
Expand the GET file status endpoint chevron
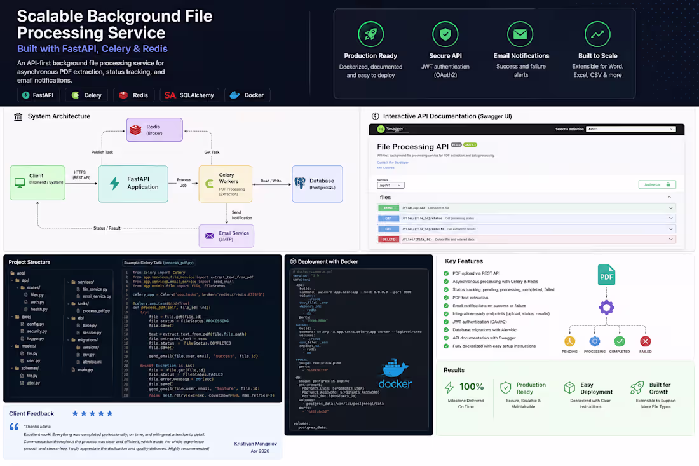670,219
